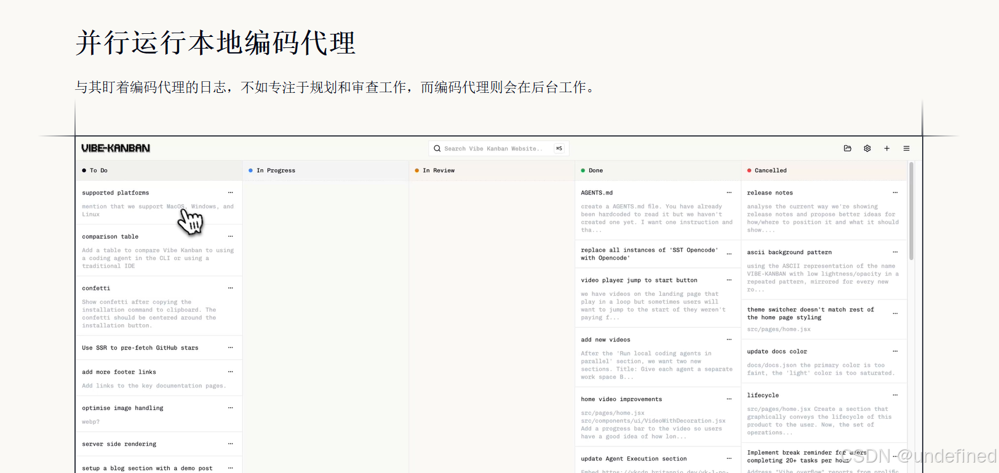Screen dimensions: 999x473
Task: Open options menu for 'release notes' card
Action: [x=895, y=193]
